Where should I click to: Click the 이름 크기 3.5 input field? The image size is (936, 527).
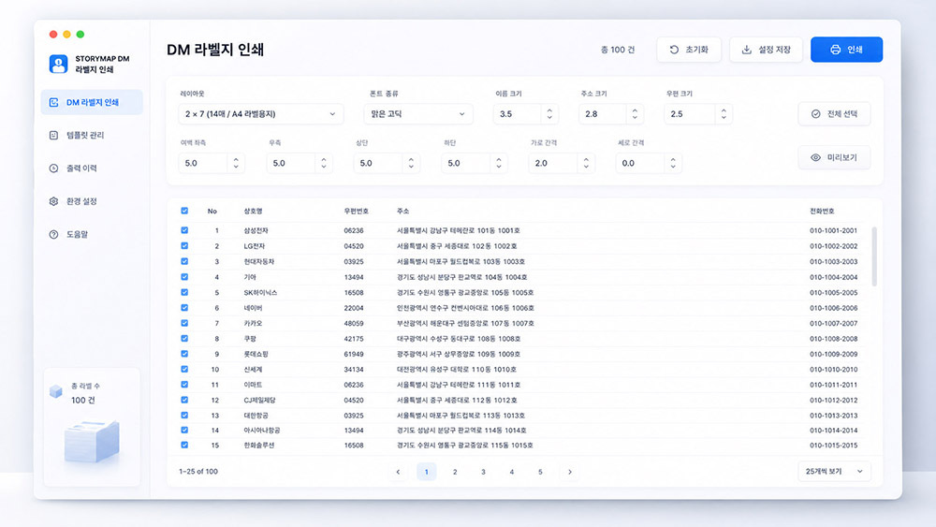click(x=518, y=114)
